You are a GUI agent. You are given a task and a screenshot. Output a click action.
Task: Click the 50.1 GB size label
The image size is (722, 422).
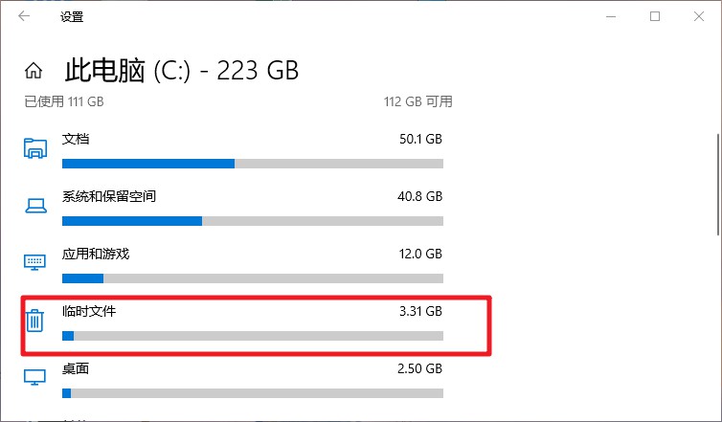click(x=420, y=139)
